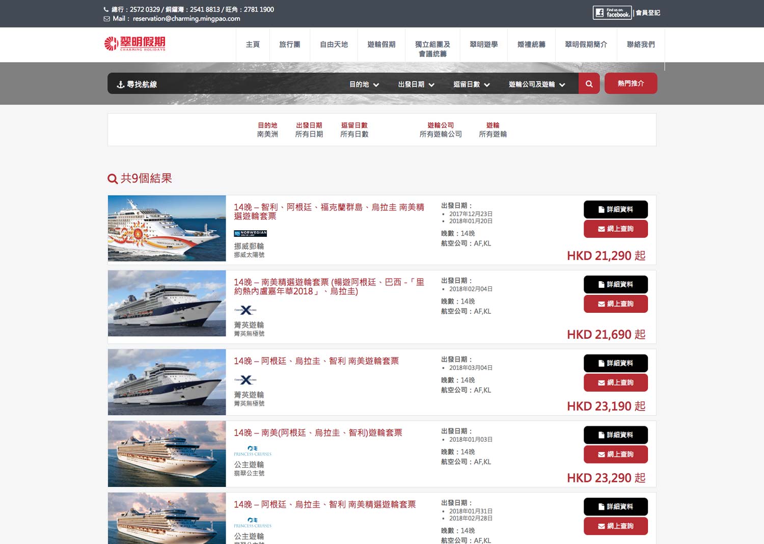The width and height of the screenshot is (764, 544).
Task: Open the 婚禮統籌 menu item
Action: pos(531,45)
